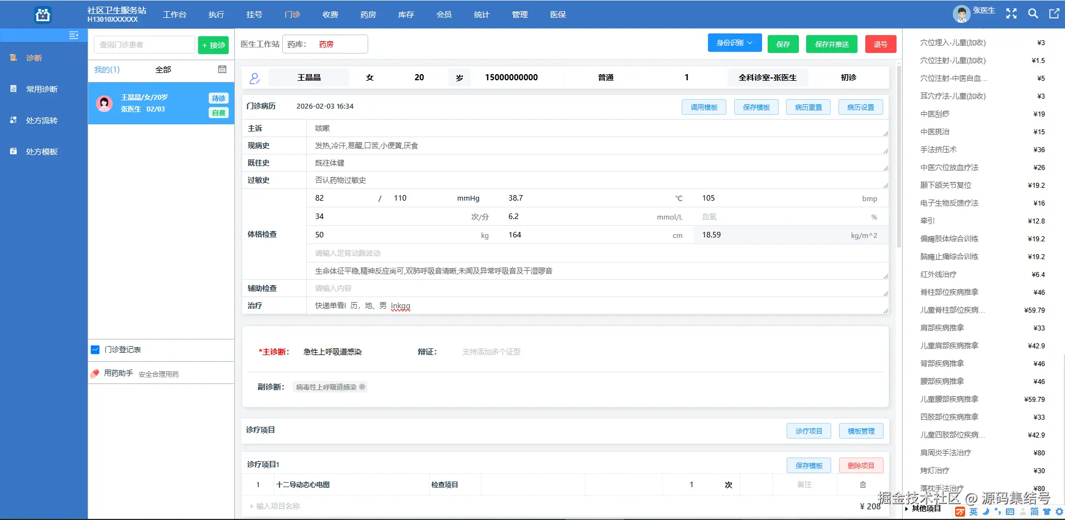The image size is (1065, 520).
Task: Open the 医保 menu
Action: [558, 14]
